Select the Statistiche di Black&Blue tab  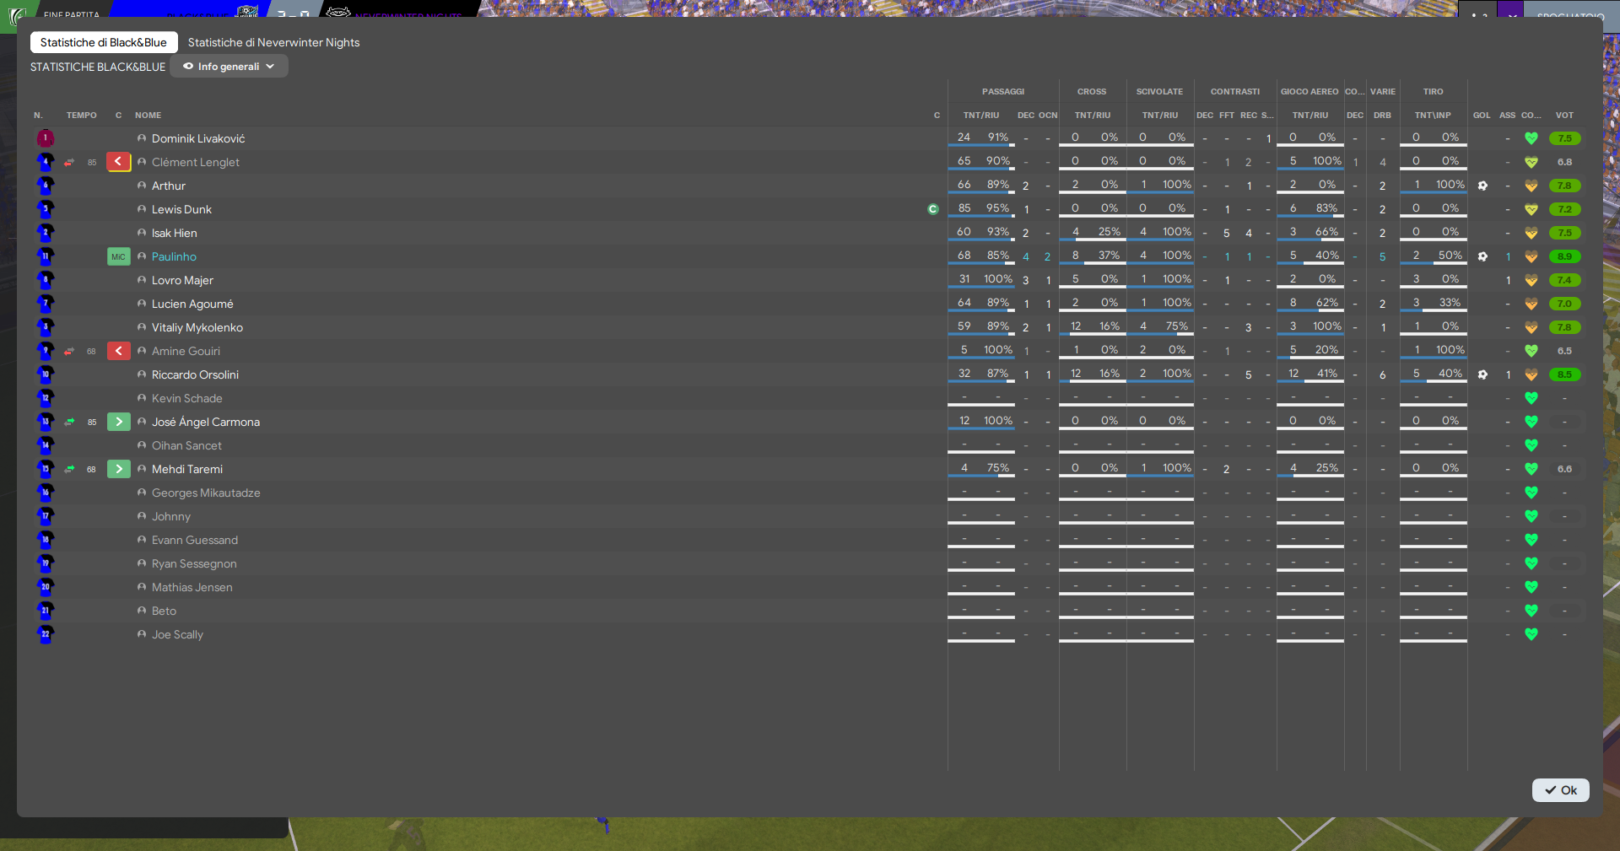104,42
